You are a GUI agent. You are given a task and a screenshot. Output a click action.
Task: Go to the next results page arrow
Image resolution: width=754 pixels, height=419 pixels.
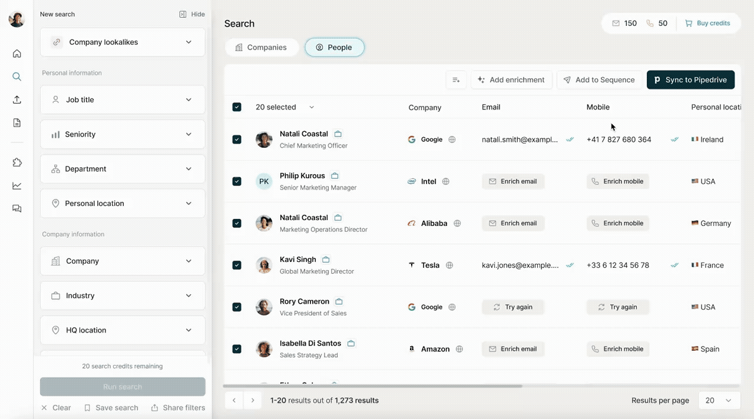(253, 400)
